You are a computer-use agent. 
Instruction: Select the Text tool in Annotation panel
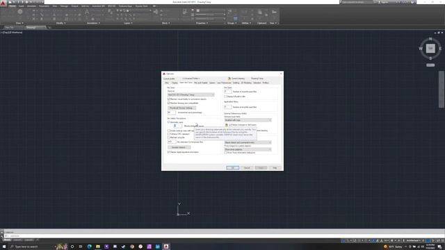pyautogui.click(x=87, y=12)
